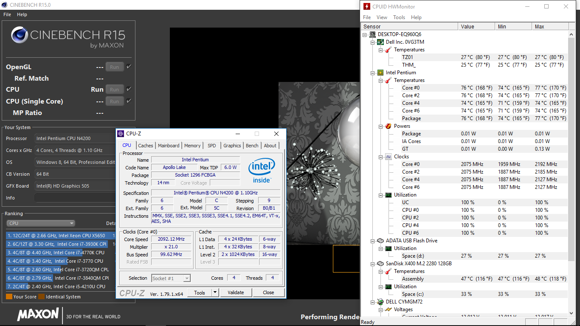Toggle the OpenGL test checkmark
Image resolution: width=580 pixels, height=326 pixels.
(x=129, y=67)
